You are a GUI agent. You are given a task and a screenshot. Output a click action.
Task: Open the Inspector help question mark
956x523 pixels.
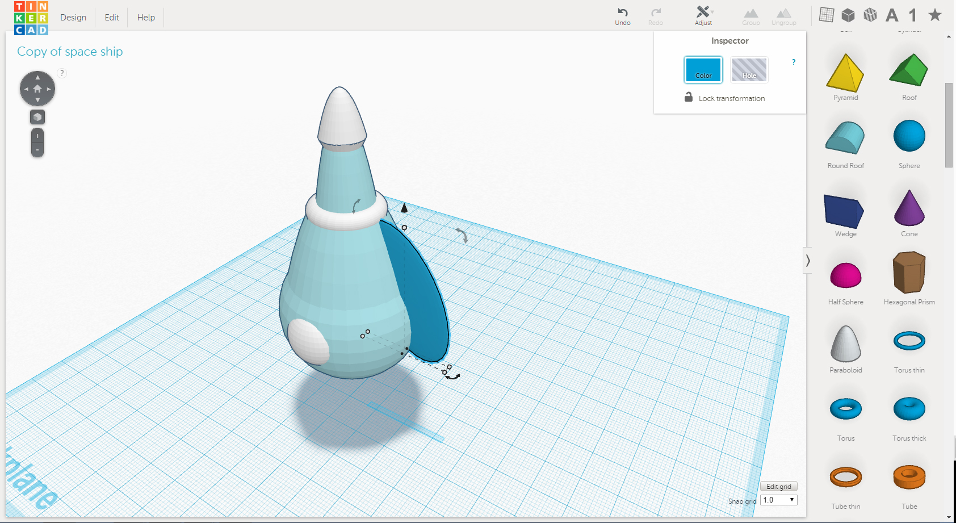click(x=794, y=62)
